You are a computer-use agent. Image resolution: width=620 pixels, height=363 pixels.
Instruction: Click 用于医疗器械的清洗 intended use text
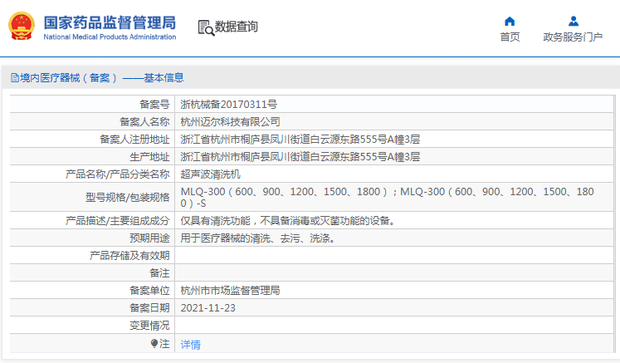258,238
